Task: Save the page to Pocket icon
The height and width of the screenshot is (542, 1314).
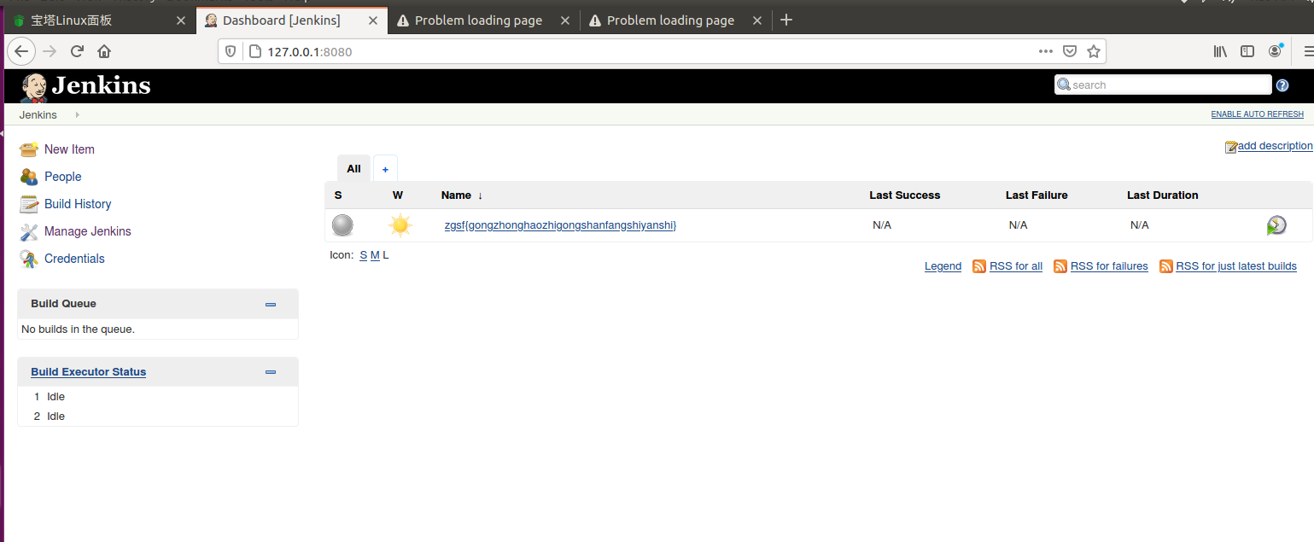Action: [x=1069, y=51]
